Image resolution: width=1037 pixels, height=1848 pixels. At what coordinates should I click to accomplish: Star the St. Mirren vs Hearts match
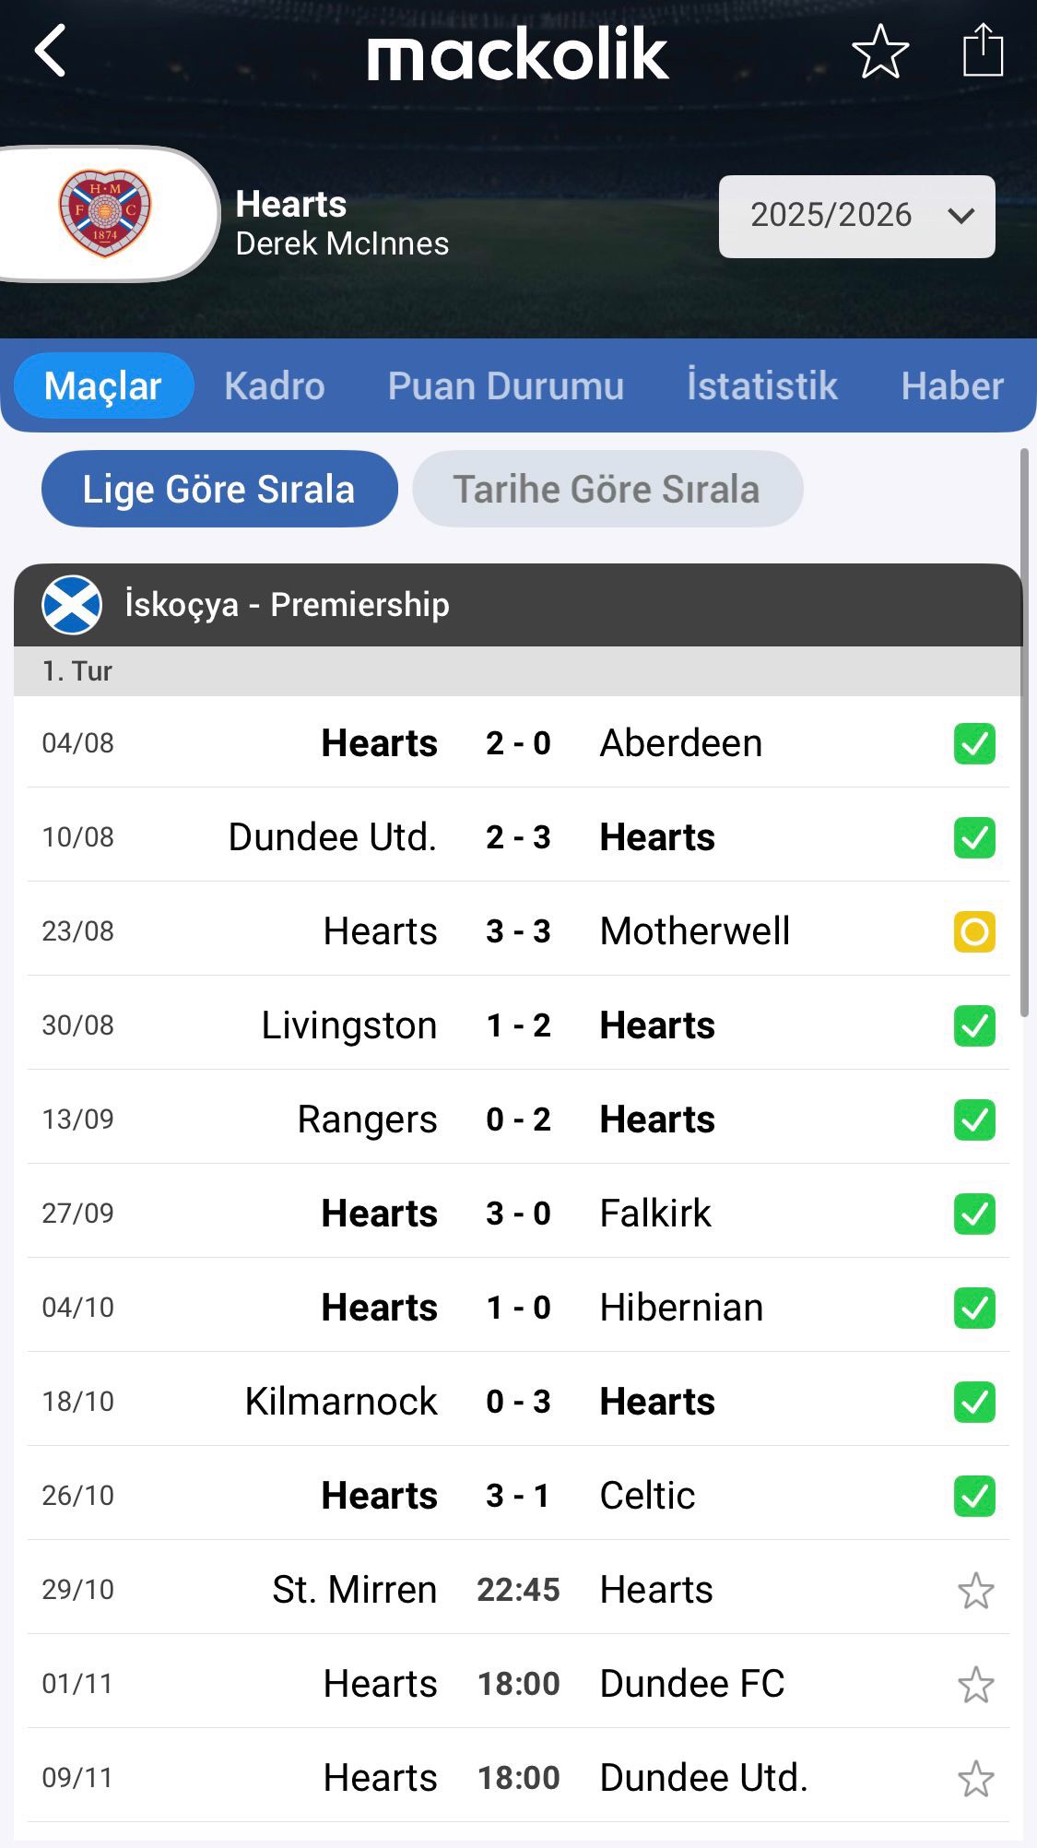coord(975,1591)
